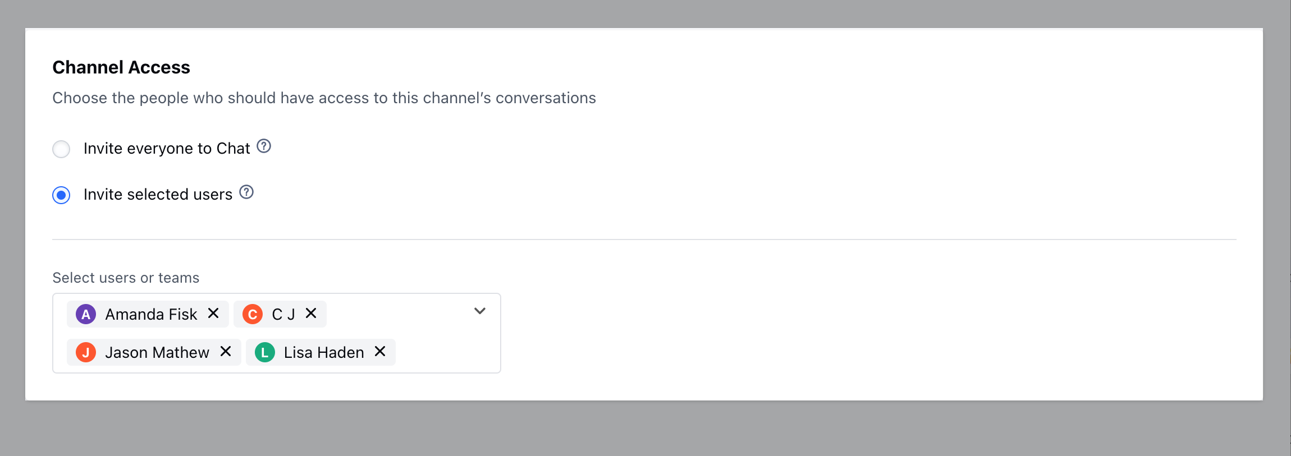Remove C J from selected users
The image size is (1291, 456).
tap(311, 313)
